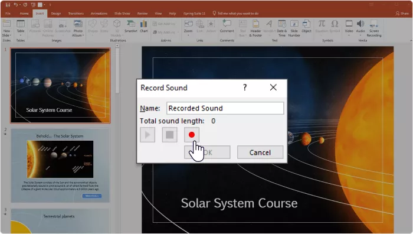Click the Name field containing Recorded Sound

point(225,108)
